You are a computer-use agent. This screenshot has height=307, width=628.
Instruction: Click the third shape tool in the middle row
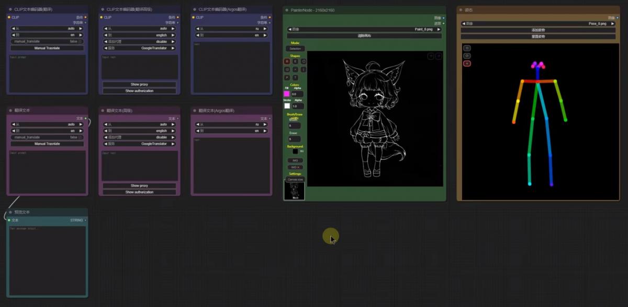[304, 69]
